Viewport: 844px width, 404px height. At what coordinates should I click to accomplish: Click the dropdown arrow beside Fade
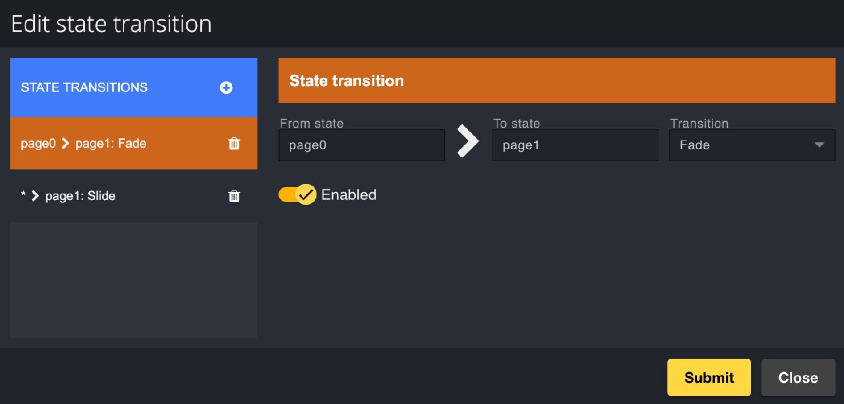click(819, 145)
